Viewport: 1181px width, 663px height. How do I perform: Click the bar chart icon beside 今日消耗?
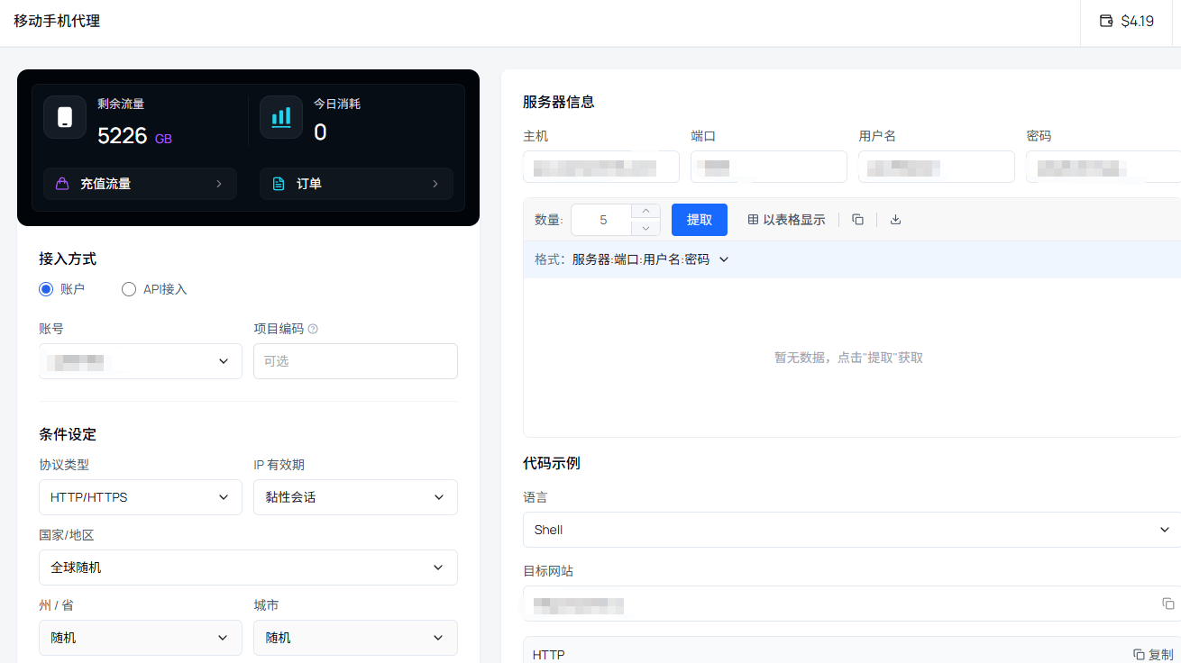281,117
